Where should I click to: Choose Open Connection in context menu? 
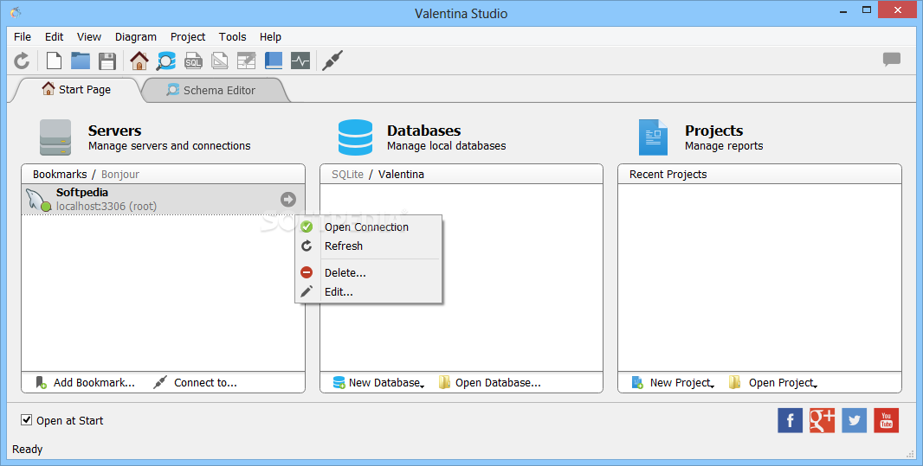(x=369, y=227)
